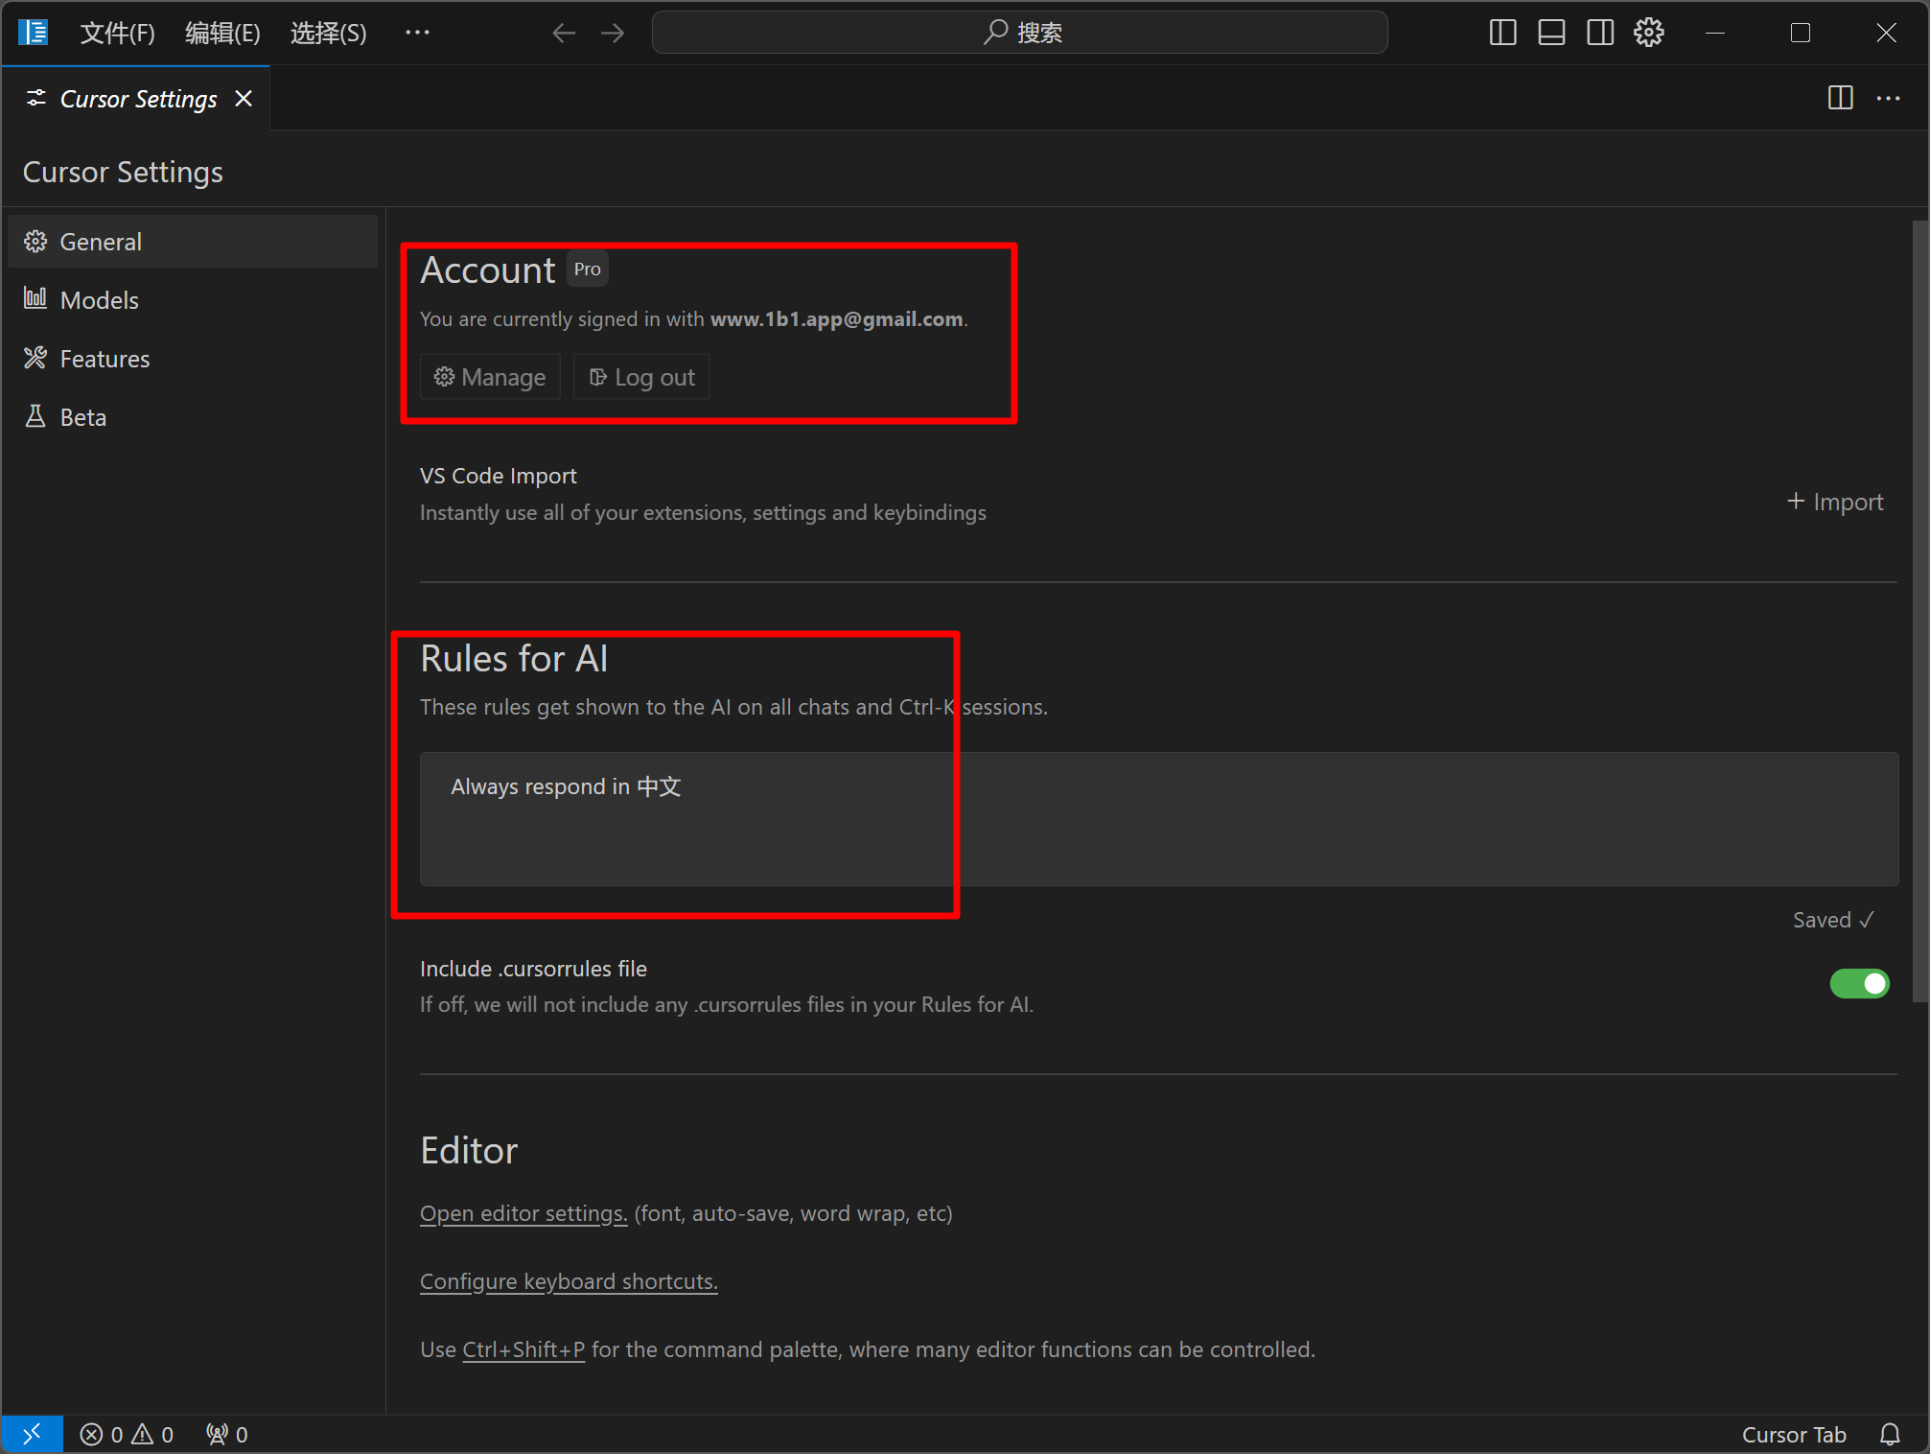Image resolution: width=1930 pixels, height=1454 pixels.
Task: Click the Import button for VS Code
Action: click(1835, 502)
